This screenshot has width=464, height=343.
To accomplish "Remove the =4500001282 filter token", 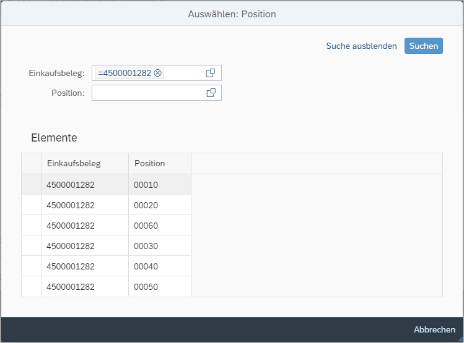I will (158, 73).
